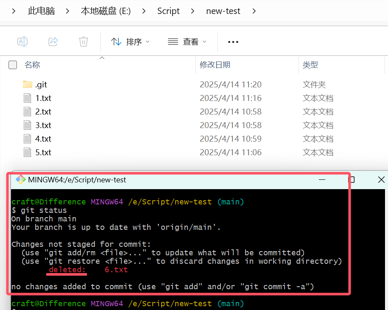Click Script in the address breadcrumb
The image size is (388, 310).
pyautogui.click(x=168, y=11)
